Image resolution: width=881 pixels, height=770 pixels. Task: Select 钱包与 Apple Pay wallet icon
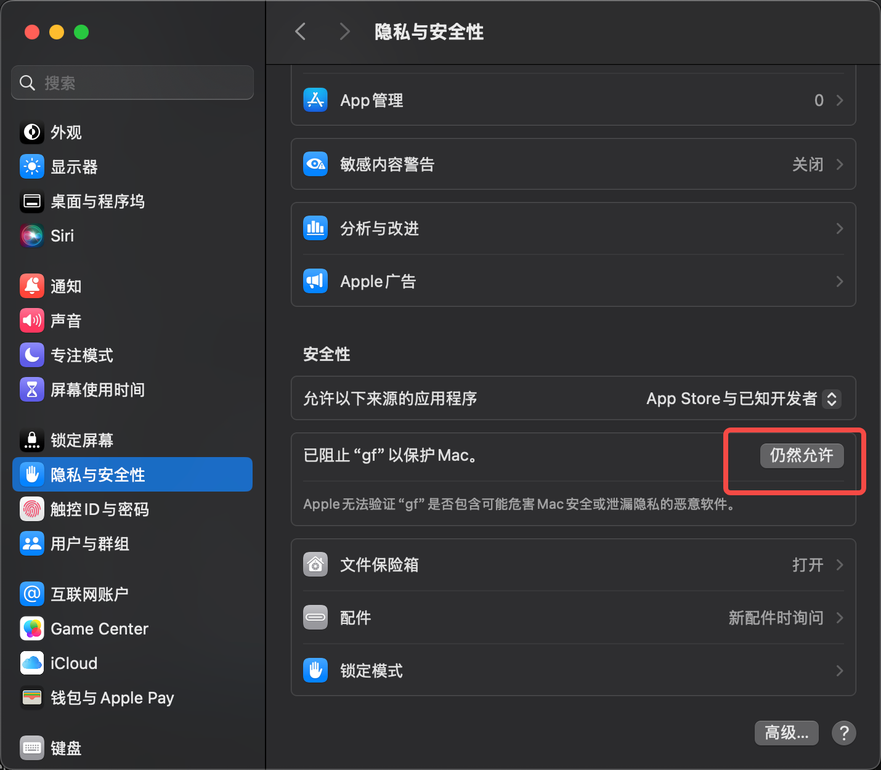[32, 698]
